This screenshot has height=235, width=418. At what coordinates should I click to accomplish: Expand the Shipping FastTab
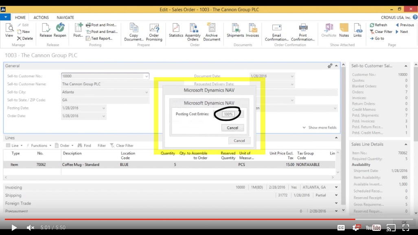336,195
